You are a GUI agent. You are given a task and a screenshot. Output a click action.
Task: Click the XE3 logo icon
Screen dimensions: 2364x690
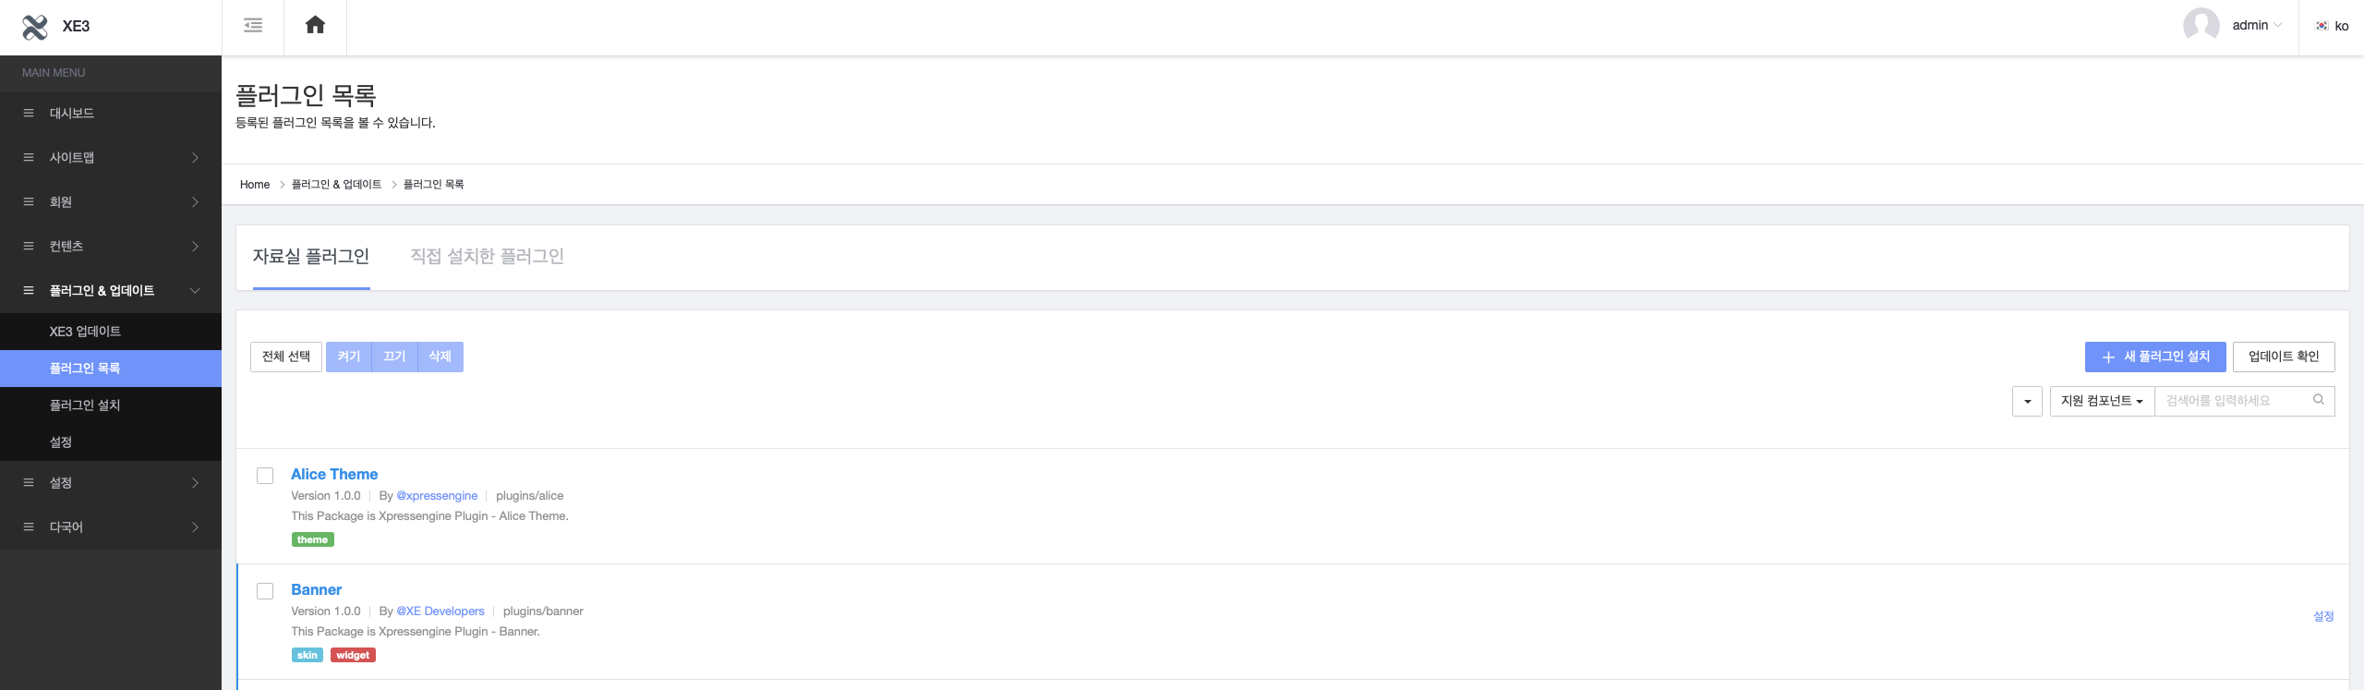35,27
